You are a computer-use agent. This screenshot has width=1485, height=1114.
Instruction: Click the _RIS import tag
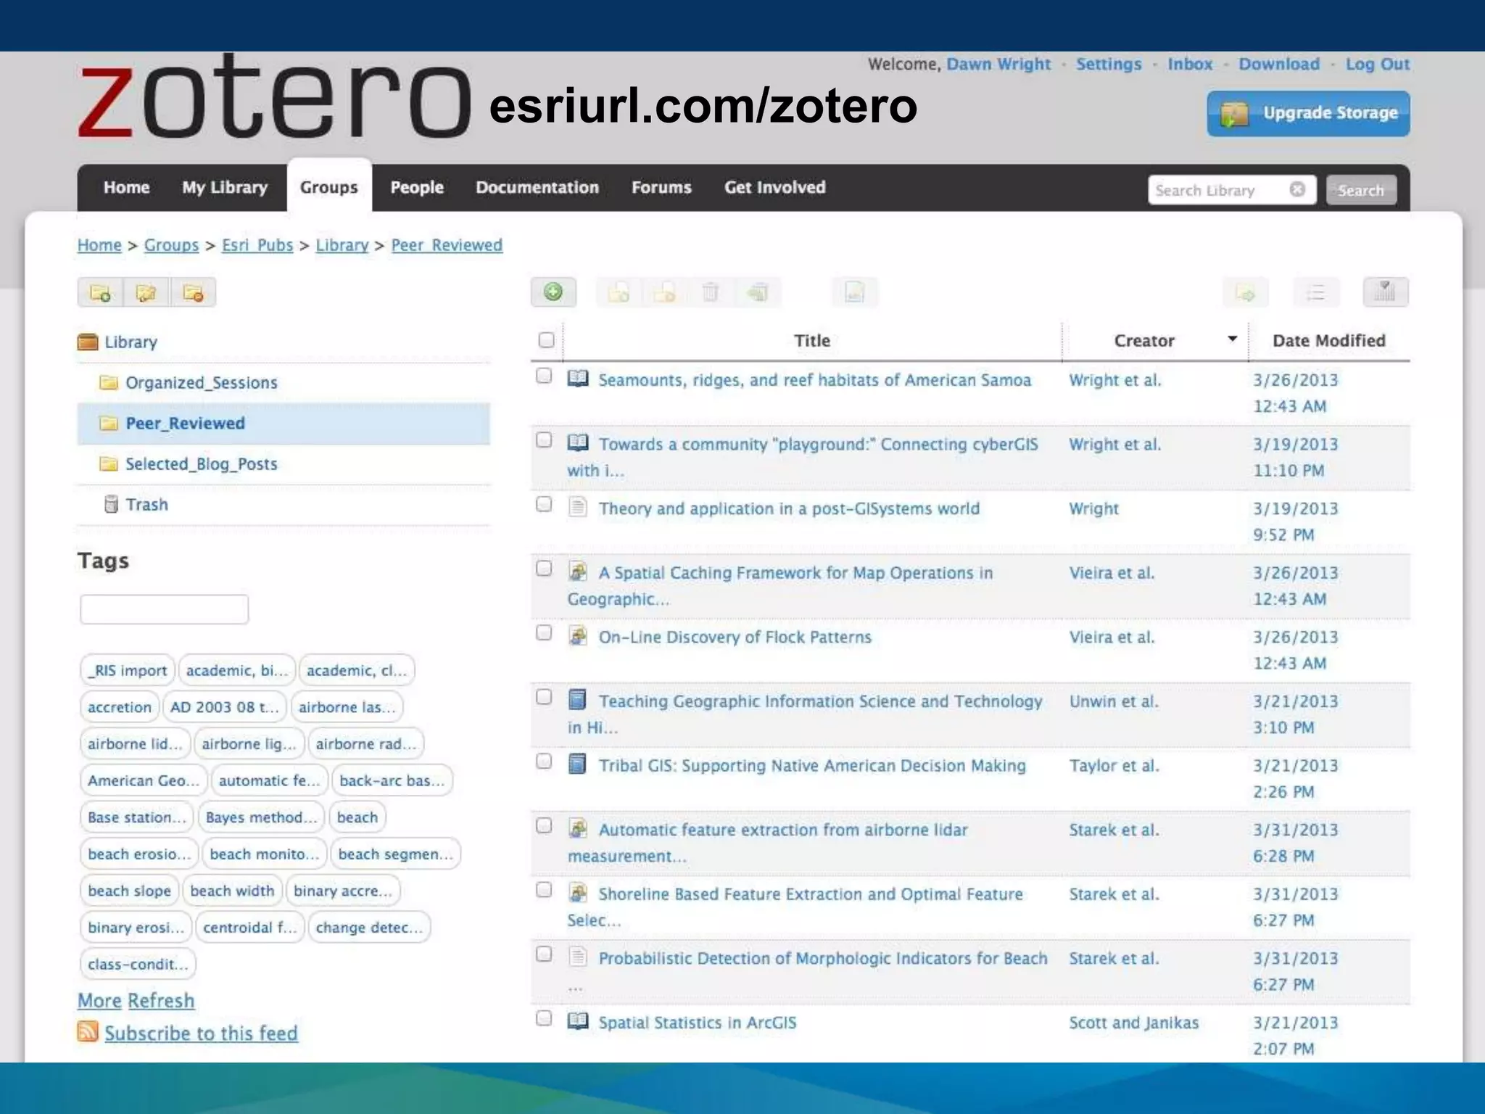click(x=127, y=670)
